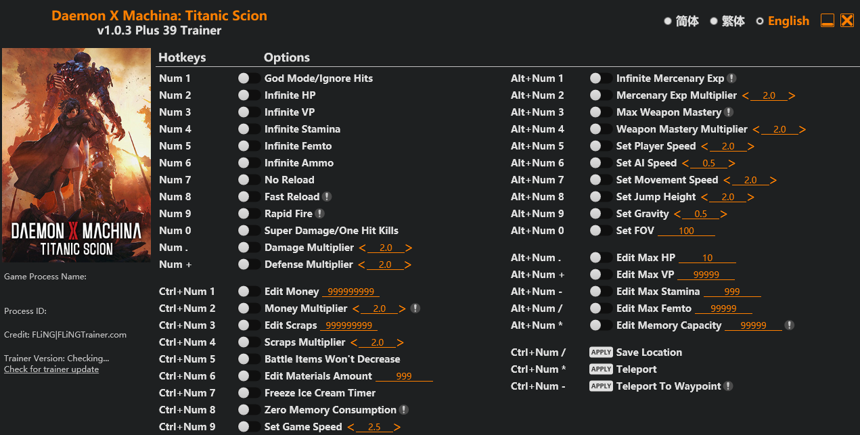Screen dimensions: 860x435
Task: Open Check for trainer update link
Action: [x=51, y=369]
